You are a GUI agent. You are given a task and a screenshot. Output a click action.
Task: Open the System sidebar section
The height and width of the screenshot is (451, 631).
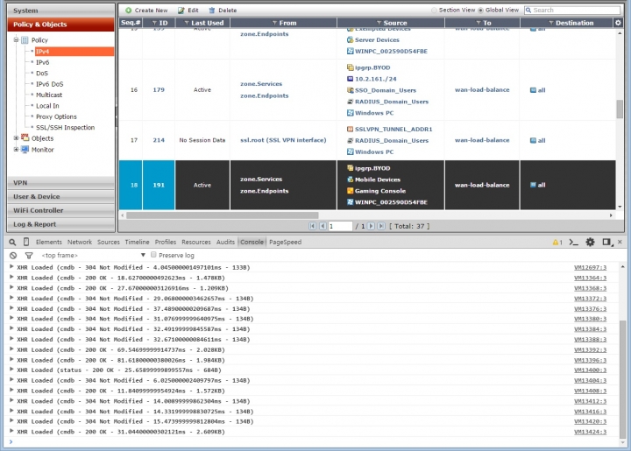coord(60,11)
